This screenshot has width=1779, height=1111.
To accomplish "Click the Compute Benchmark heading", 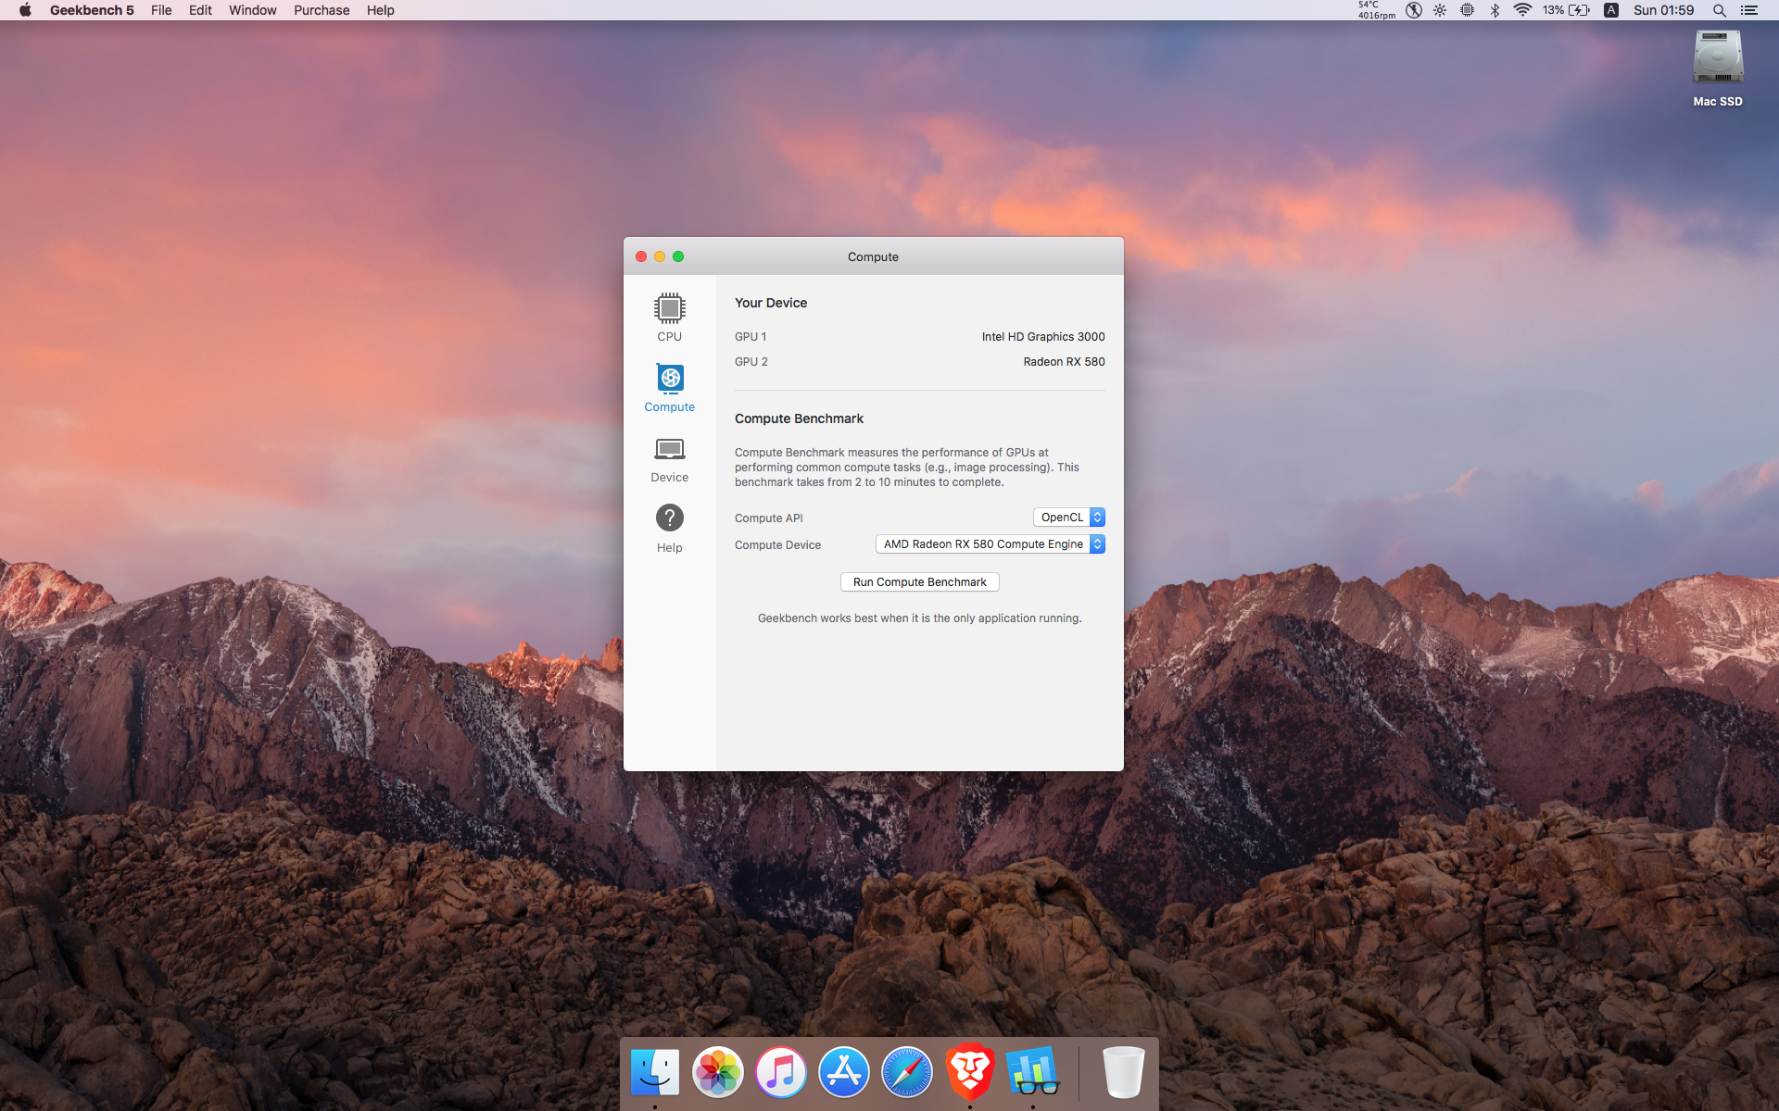I will tap(799, 418).
